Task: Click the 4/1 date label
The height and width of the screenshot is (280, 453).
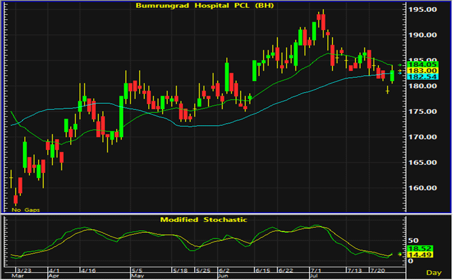Action: (54, 270)
